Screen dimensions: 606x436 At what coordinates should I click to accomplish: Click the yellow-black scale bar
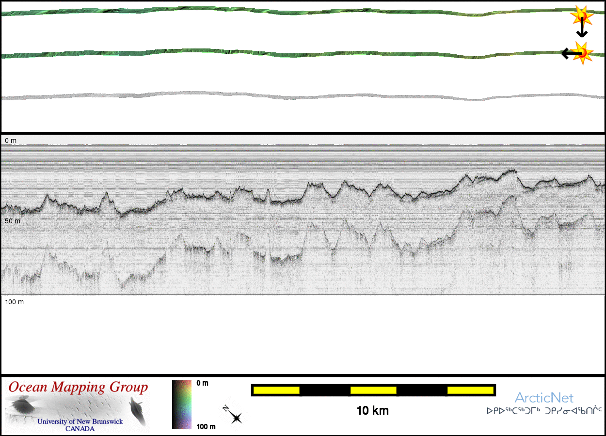click(373, 390)
